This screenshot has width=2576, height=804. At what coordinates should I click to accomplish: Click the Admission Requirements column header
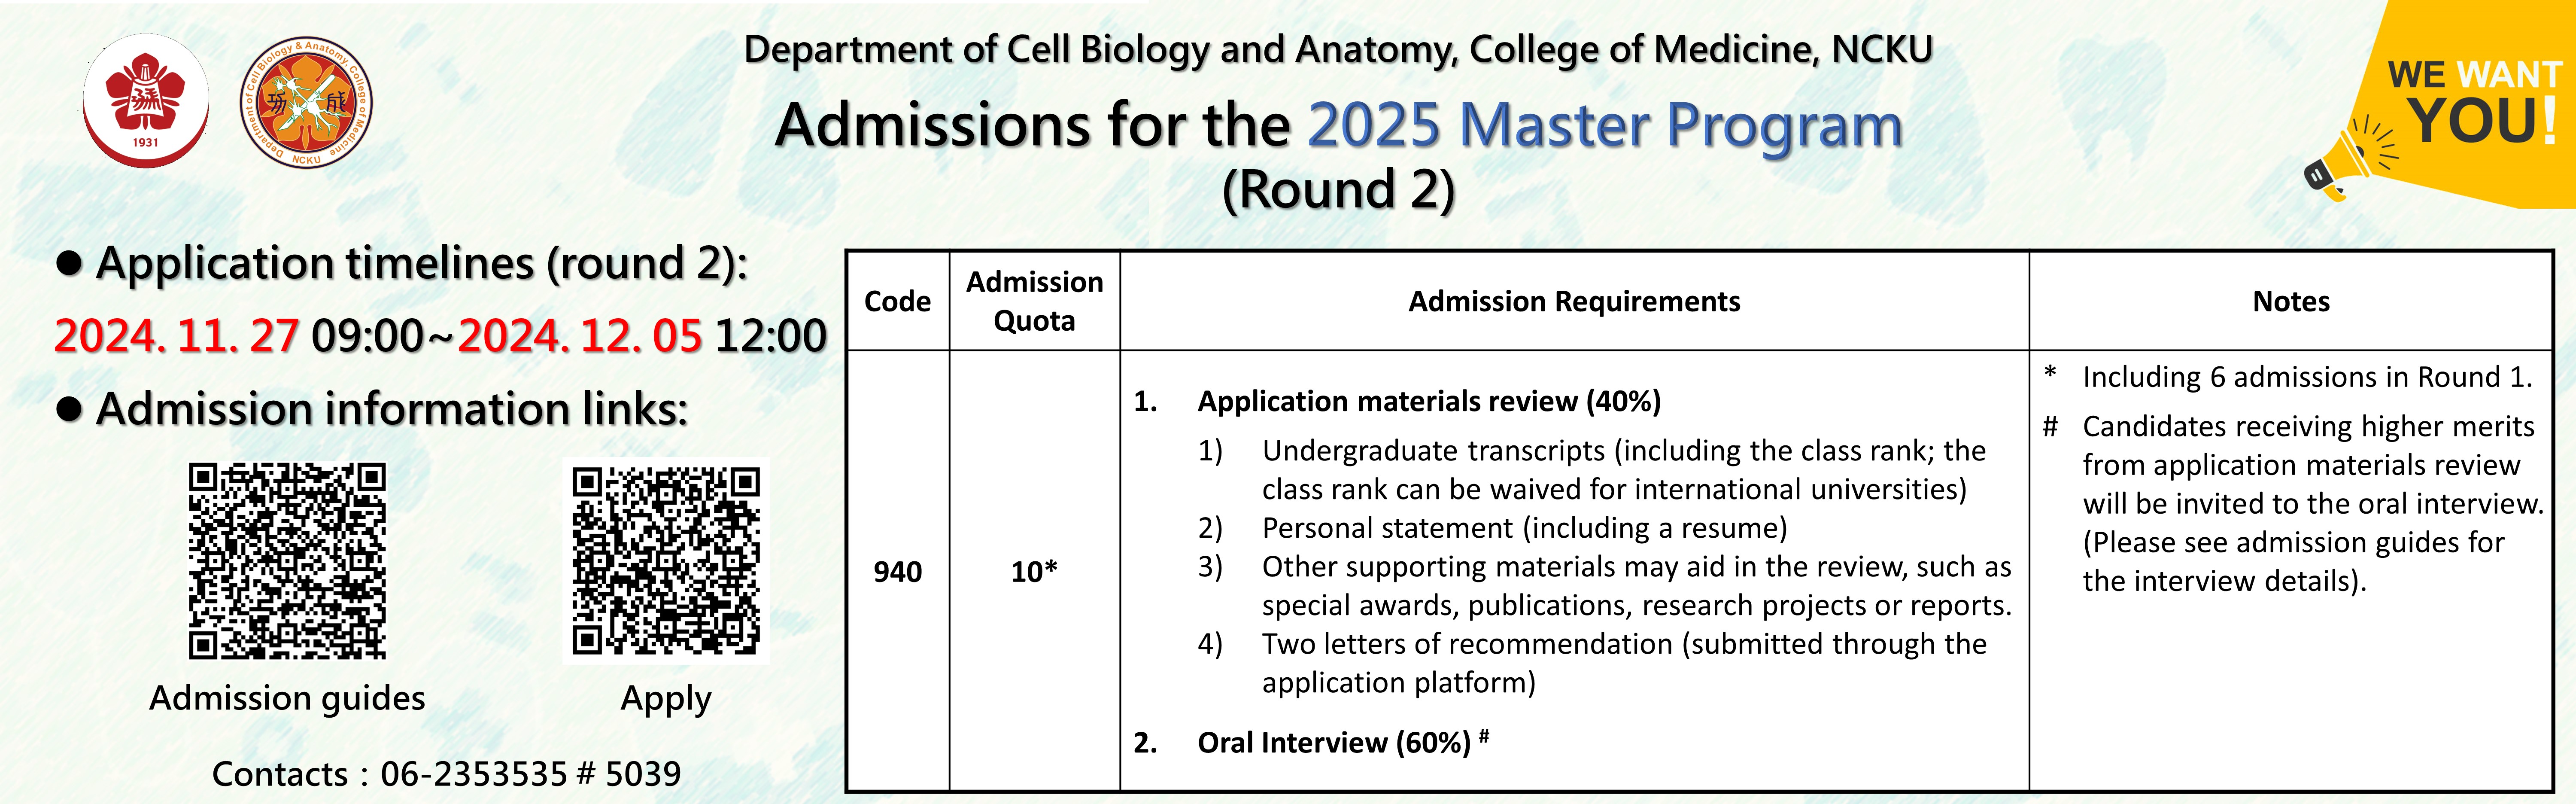[x=1574, y=301]
